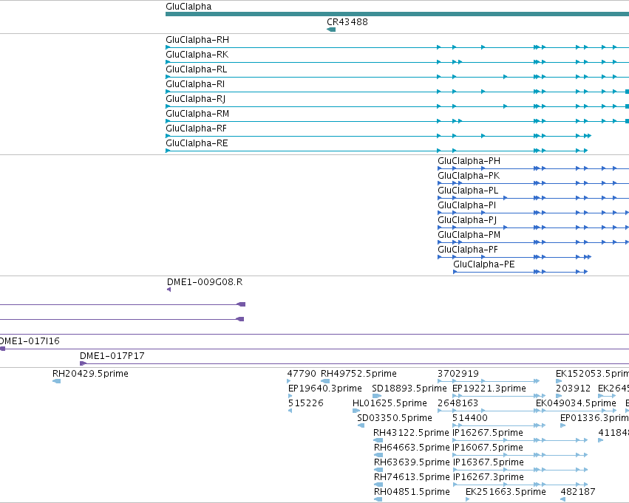Image resolution: width=629 pixels, height=503 pixels.
Task: Click the GluClalpha gene label
Action: click(x=188, y=7)
